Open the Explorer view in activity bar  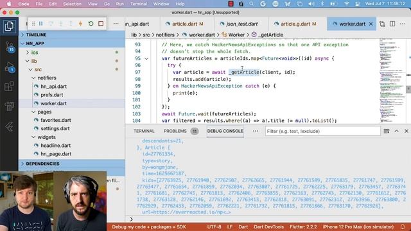click(9, 26)
